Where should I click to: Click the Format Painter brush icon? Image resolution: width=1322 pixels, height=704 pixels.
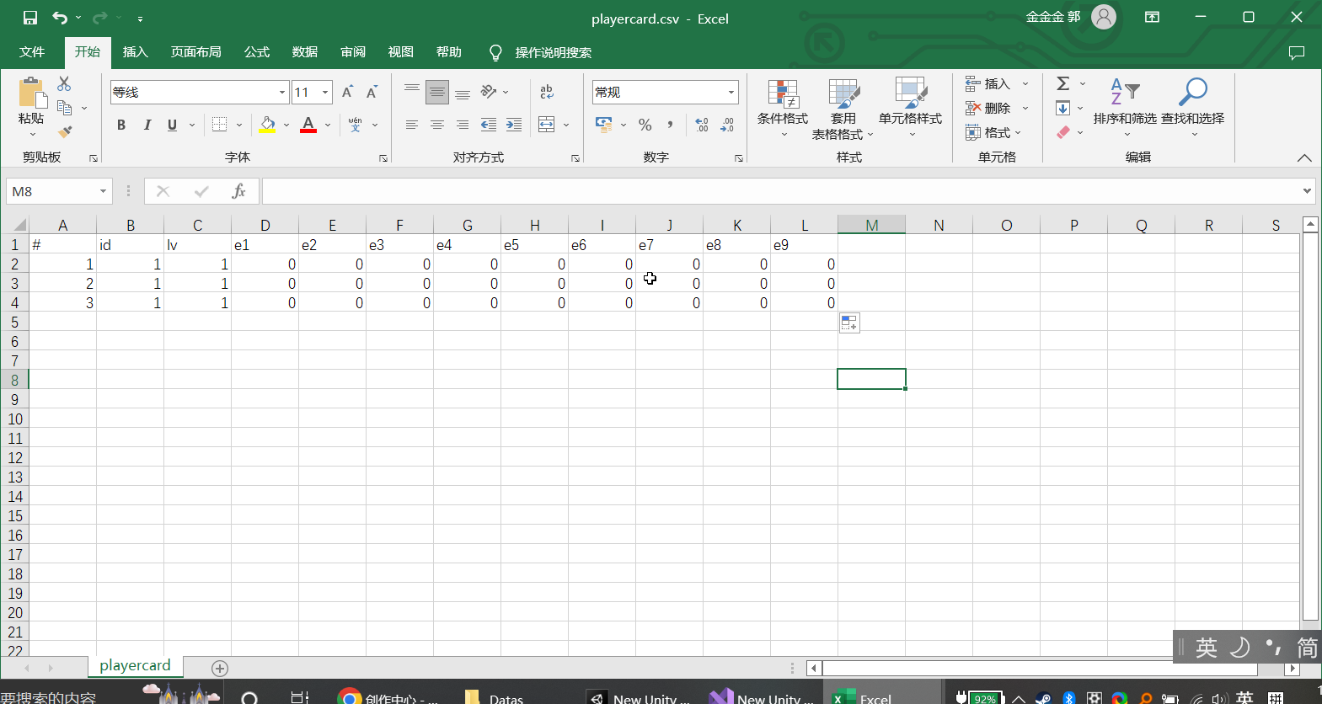(x=65, y=132)
